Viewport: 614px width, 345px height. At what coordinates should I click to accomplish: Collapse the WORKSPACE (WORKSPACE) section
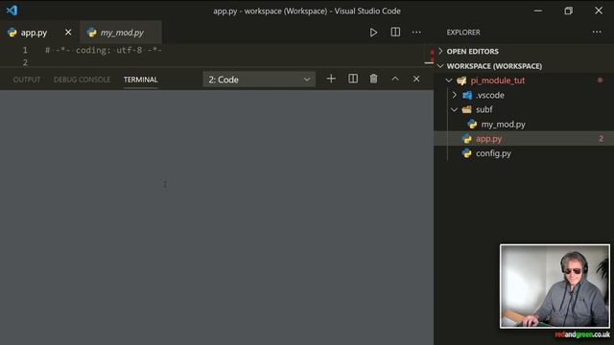(x=524, y=66)
